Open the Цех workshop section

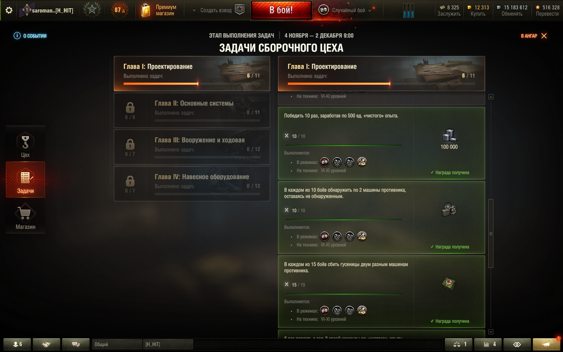(25, 144)
